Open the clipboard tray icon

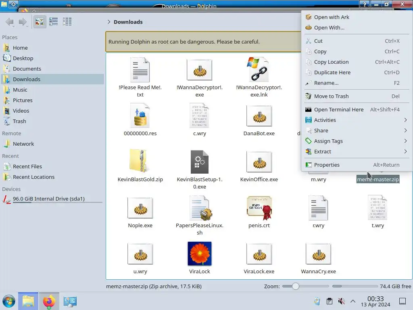(330, 301)
